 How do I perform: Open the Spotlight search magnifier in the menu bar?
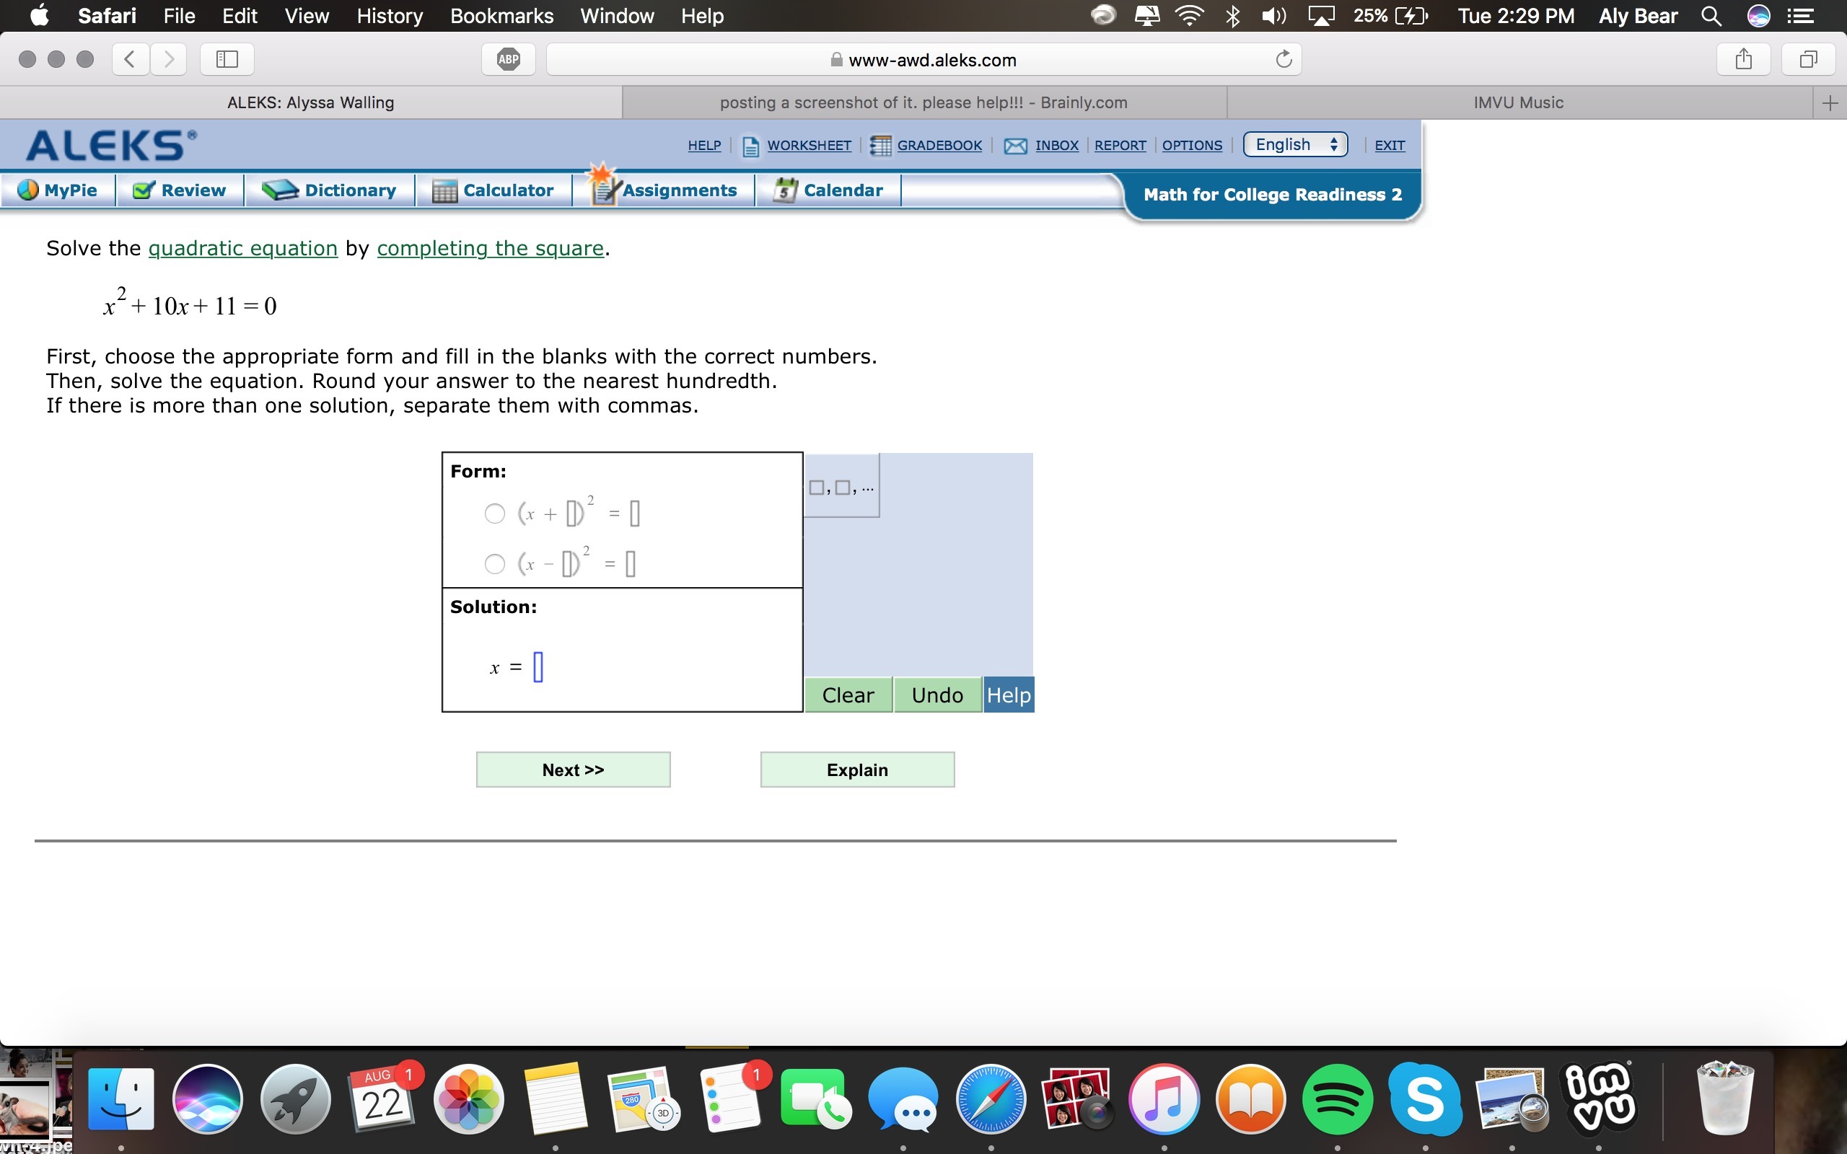[x=1711, y=16]
